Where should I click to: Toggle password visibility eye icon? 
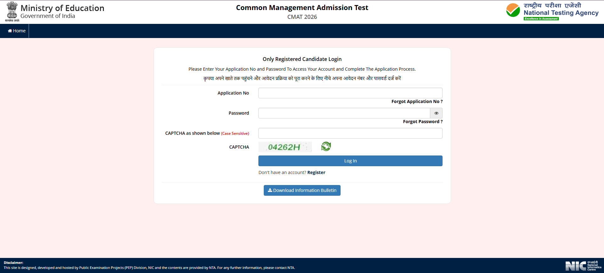pyautogui.click(x=436, y=113)
